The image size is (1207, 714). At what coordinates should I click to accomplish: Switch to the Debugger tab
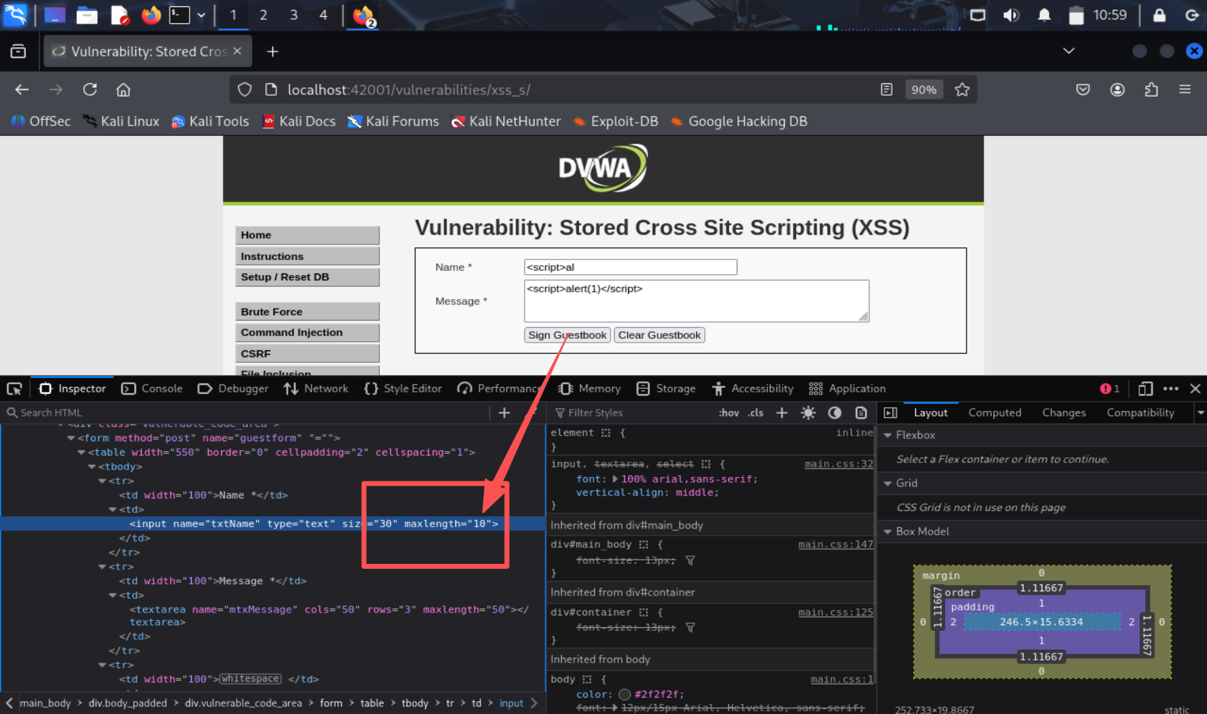pos(233,388)
